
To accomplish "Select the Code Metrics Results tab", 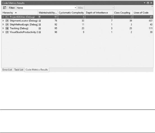I will [37, 70].
